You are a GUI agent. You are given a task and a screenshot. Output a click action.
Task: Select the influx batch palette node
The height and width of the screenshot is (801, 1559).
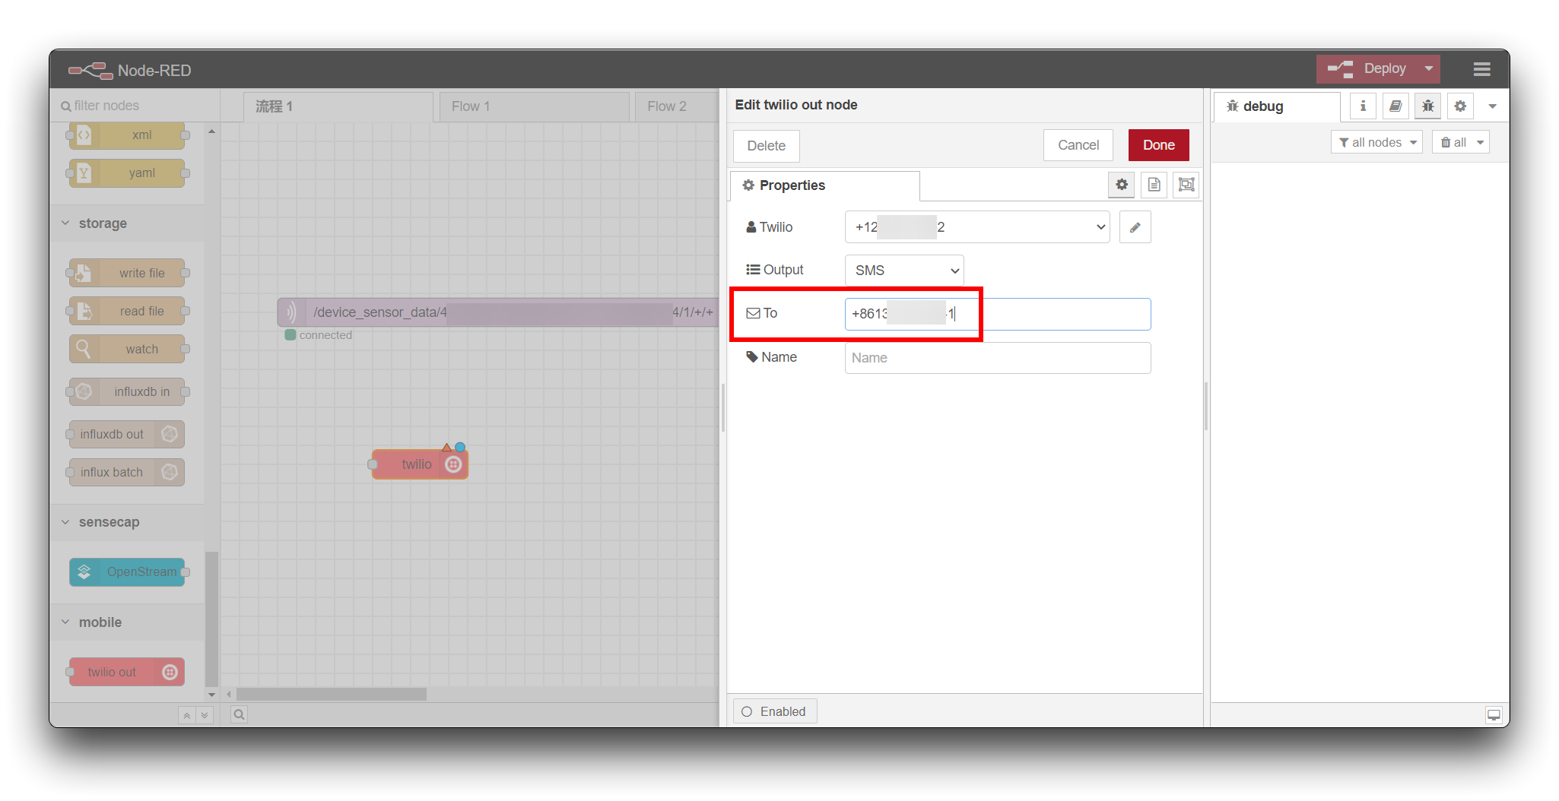(127, 472)
